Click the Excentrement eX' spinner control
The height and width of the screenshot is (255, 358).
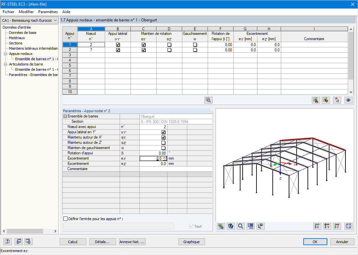point(165,158)
